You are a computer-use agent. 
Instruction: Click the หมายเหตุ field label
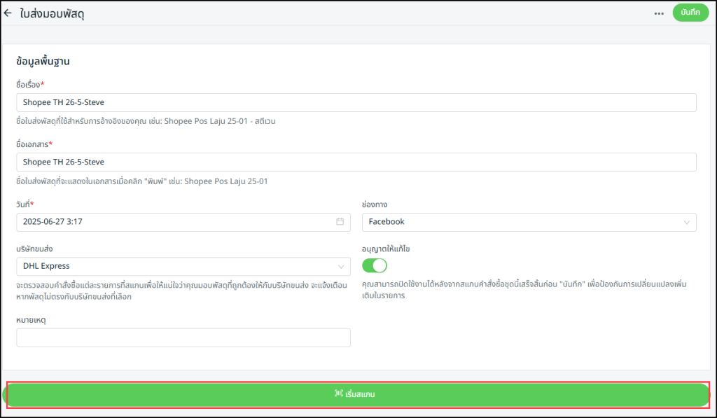(31, 320)
